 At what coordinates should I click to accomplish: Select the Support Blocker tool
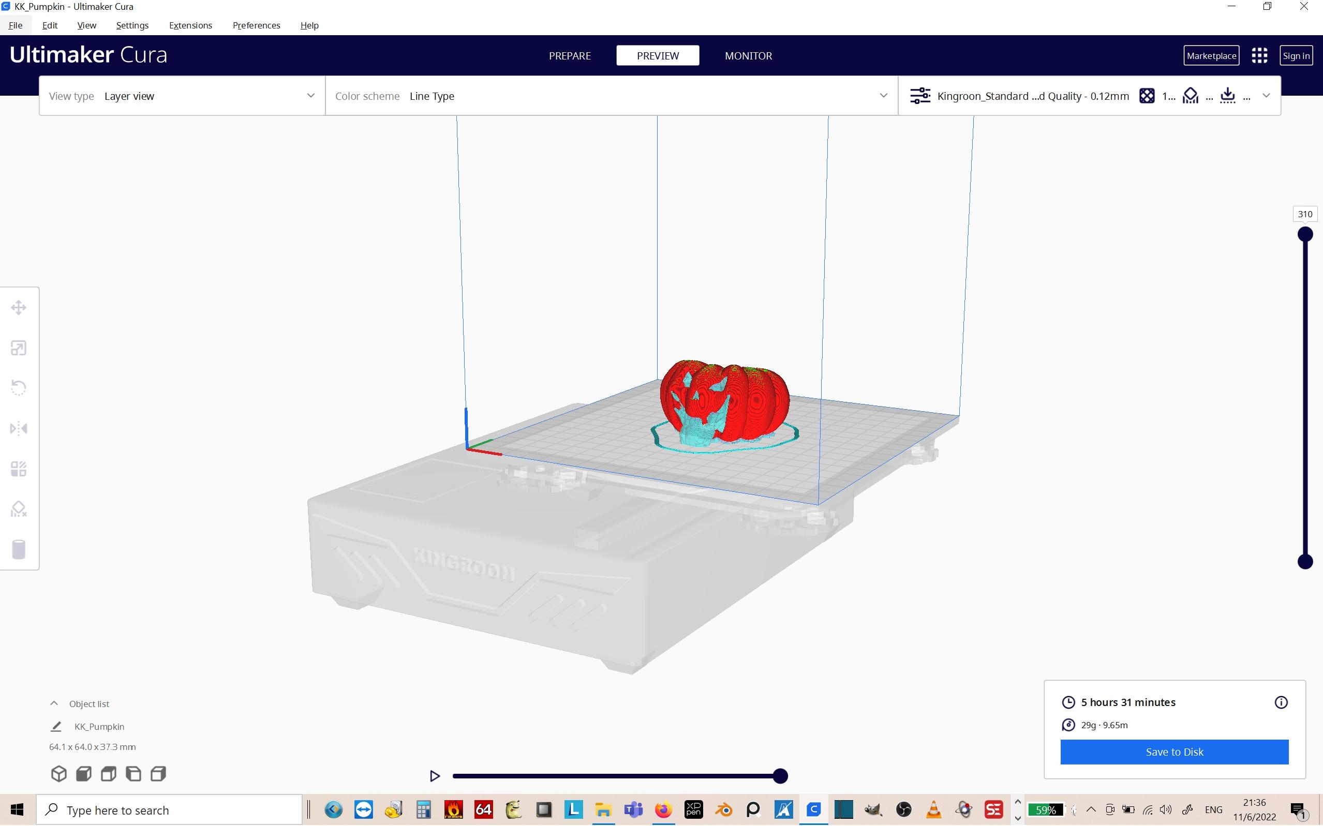19,509
